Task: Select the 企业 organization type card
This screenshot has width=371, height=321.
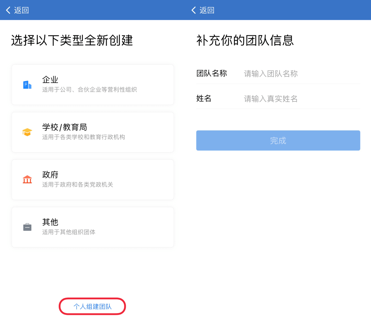Action: 93,85
